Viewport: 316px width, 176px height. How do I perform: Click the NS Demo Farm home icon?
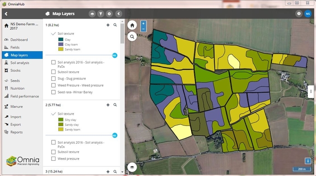point(6,26)
